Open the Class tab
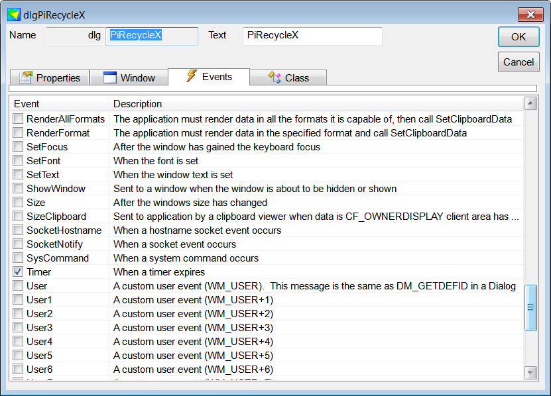The width and height of the screenshot is (551, 396). [x=288, y=77]
